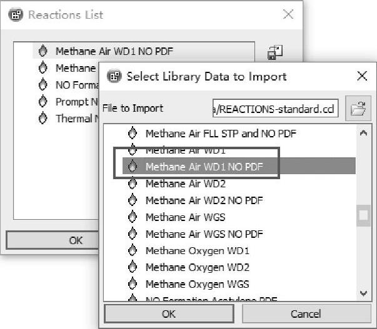
Task: Click the flame icon beside Methane Oxygen WD1
Action: pyautogui.click(x=133, y=250)
